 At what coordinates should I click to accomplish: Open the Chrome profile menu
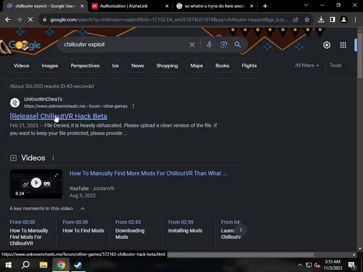coord(344,20)
